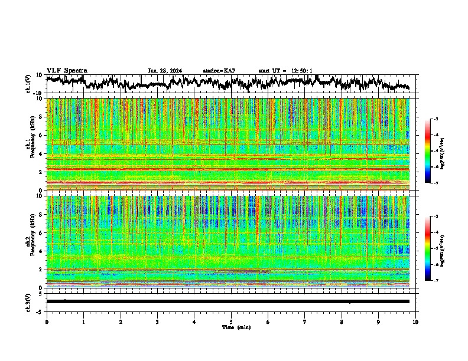
Task: Click the "station=KAP" header label
Action: tap(219, 71)
